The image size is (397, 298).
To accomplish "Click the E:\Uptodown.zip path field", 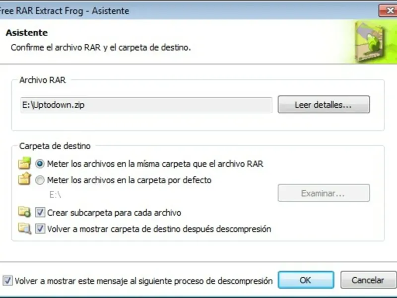I will [x=146, y=105].
